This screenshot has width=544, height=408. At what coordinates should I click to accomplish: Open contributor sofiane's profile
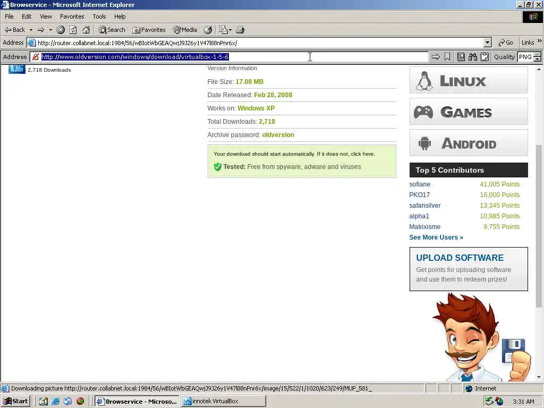click(x=420, y=184)
